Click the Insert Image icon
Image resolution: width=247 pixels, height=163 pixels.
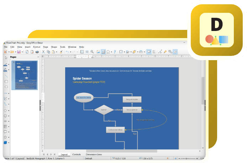[x=98, y=52]
